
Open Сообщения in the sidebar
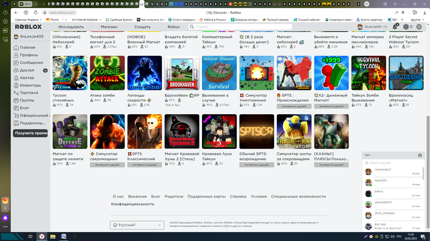[28, 62]
